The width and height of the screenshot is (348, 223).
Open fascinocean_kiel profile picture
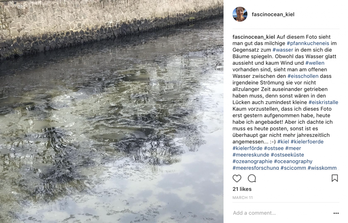[240, 14]
